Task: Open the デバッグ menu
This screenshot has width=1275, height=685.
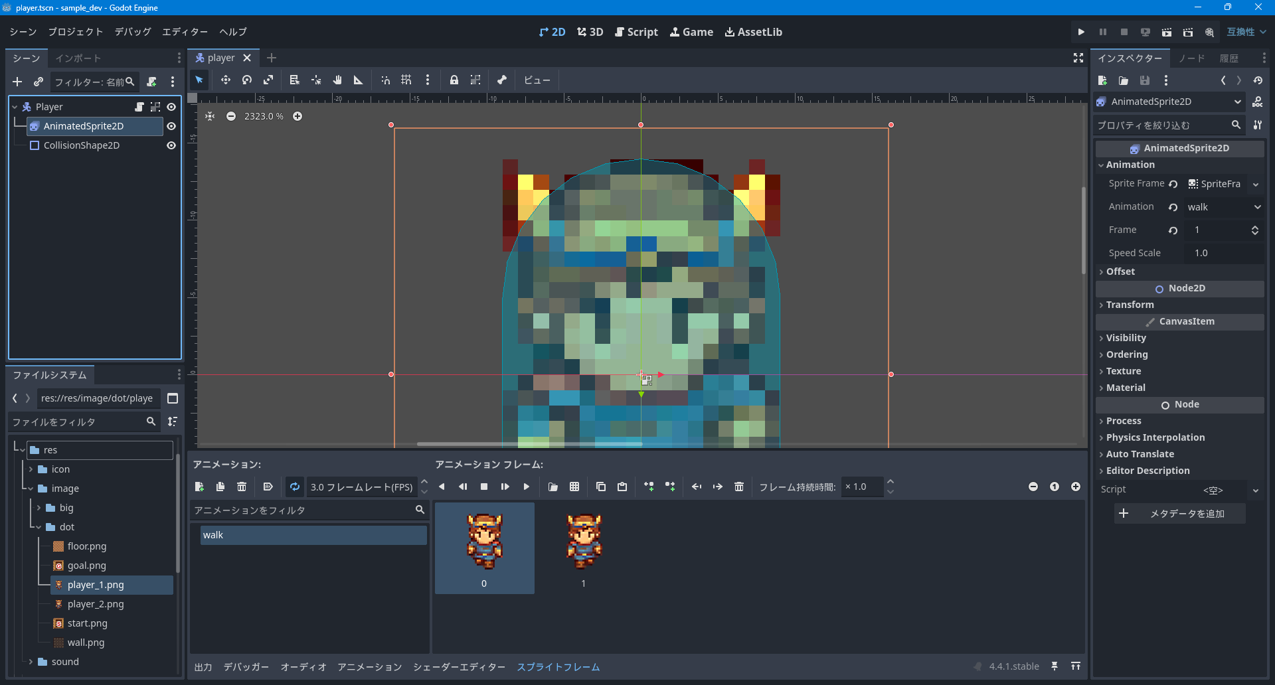Action: click(133, 32)
